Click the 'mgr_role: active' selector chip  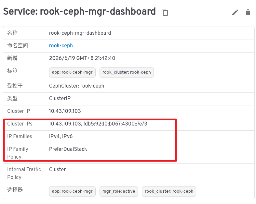coord(119,191)
